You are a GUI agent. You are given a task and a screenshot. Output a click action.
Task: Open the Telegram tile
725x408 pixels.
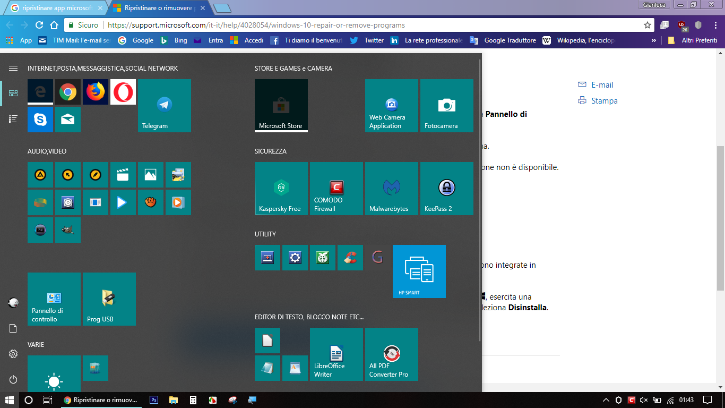pos(165,106)
